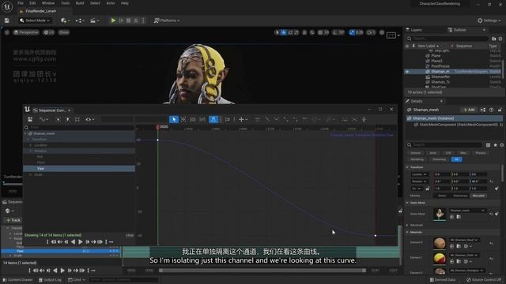Click Curve Editor fit/frame curves icon

pos(77,119)
